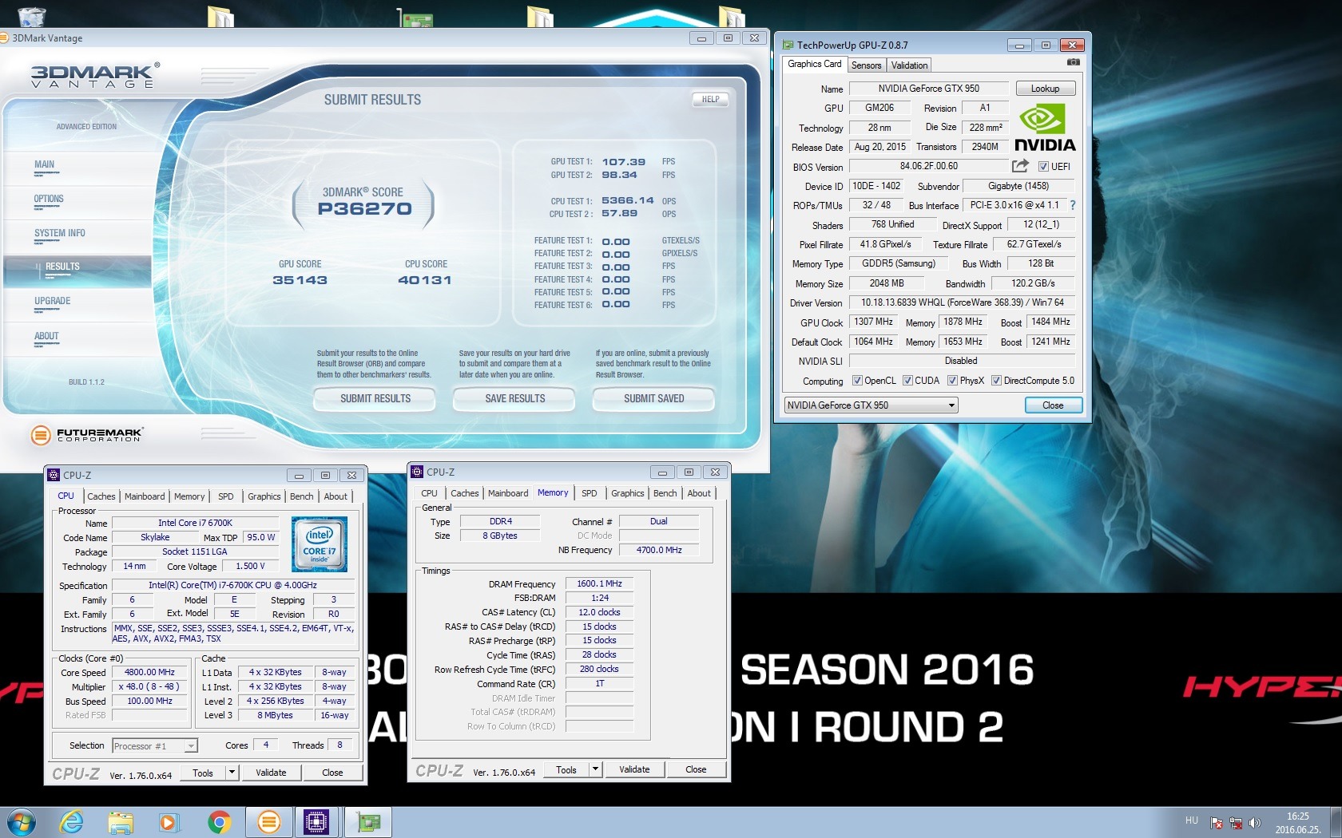The image size is (1342, 838).
Task: Click Help button in 3DMark Vantage
Action: pos(711,99)
